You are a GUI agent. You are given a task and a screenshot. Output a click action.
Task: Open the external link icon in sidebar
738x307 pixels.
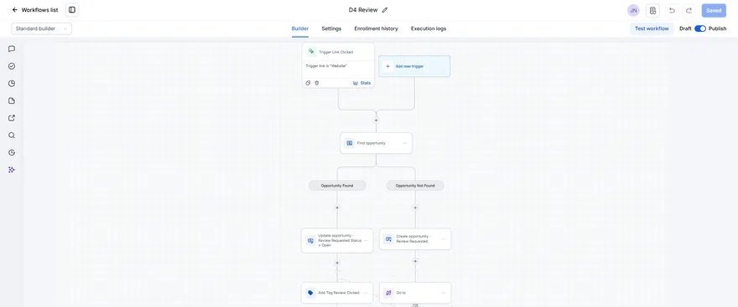[12, 118]
